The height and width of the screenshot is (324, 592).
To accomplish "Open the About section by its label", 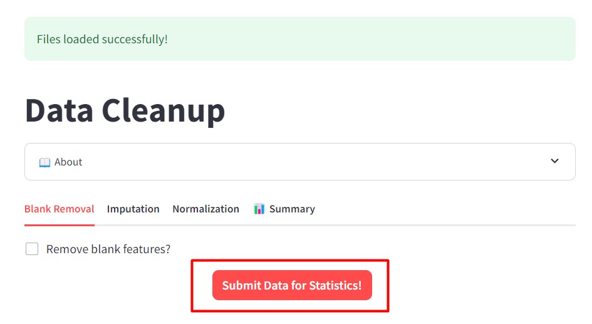I will click(x=68, y=162).
